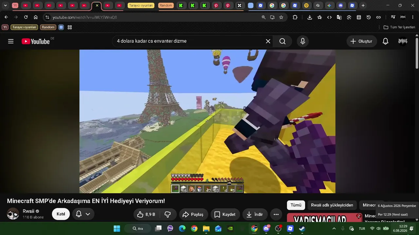Open the Windows Start menu

tap(117, 228)
